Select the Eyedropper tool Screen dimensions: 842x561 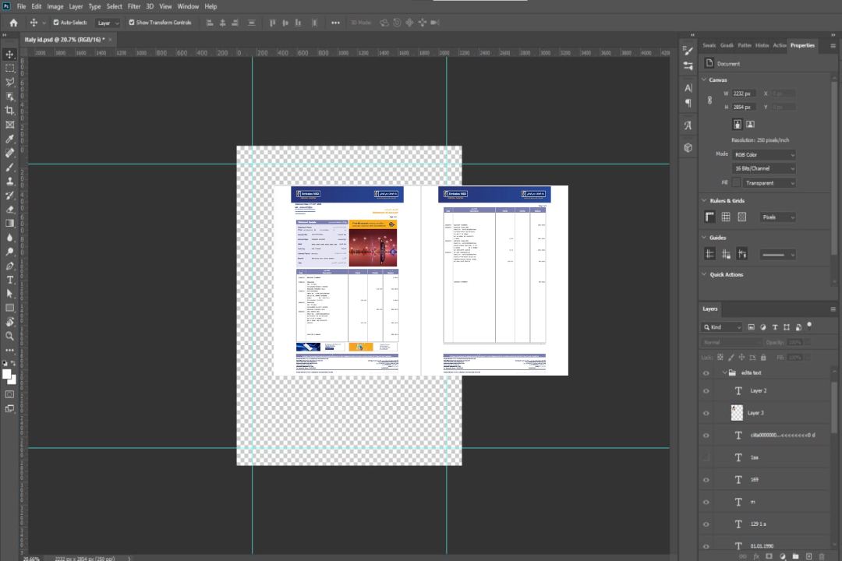tap(9, 139)
